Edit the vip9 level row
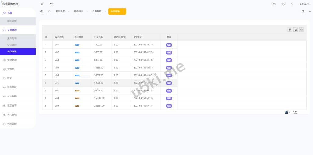Viewport: 313px width, 155px height. coord(169,106)
